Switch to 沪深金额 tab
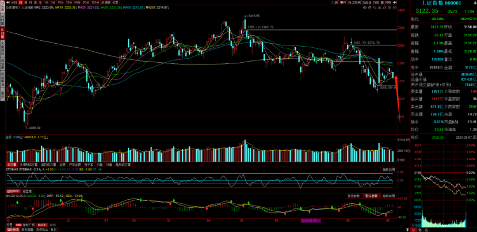This screenshot has height=232, width=477. coord(75,165)
